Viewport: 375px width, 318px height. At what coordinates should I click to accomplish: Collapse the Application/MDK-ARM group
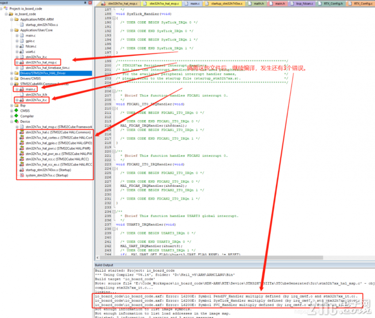[11, 19]
